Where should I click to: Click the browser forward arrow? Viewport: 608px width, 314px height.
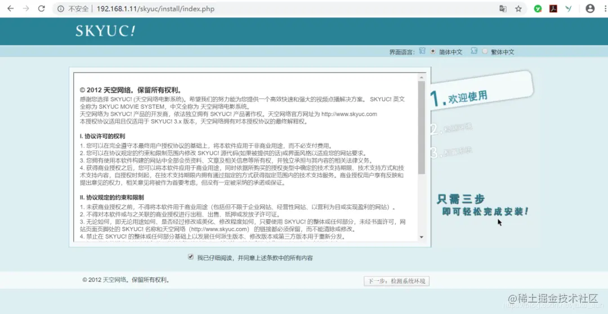click(x=26, y=8)
